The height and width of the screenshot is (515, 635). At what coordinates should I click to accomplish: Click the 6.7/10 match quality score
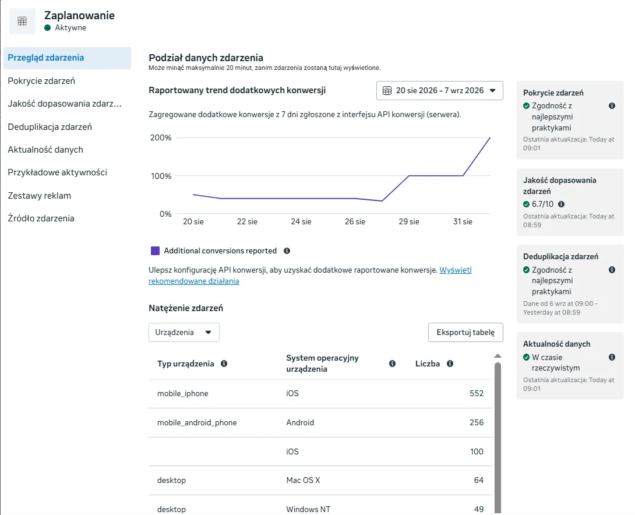coord(543,204)
